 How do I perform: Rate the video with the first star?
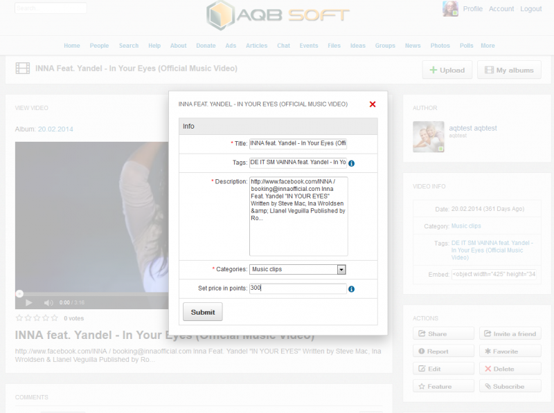[19, 318]
